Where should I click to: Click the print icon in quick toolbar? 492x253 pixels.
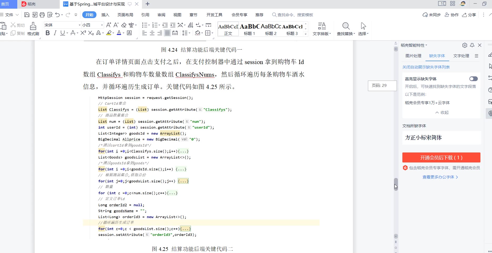click(42, 15)
